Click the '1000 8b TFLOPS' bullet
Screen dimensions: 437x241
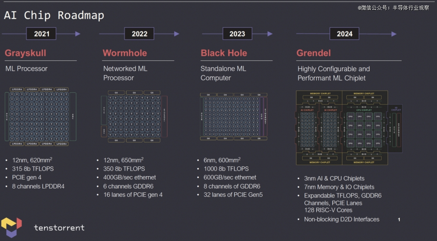(226, 168)
